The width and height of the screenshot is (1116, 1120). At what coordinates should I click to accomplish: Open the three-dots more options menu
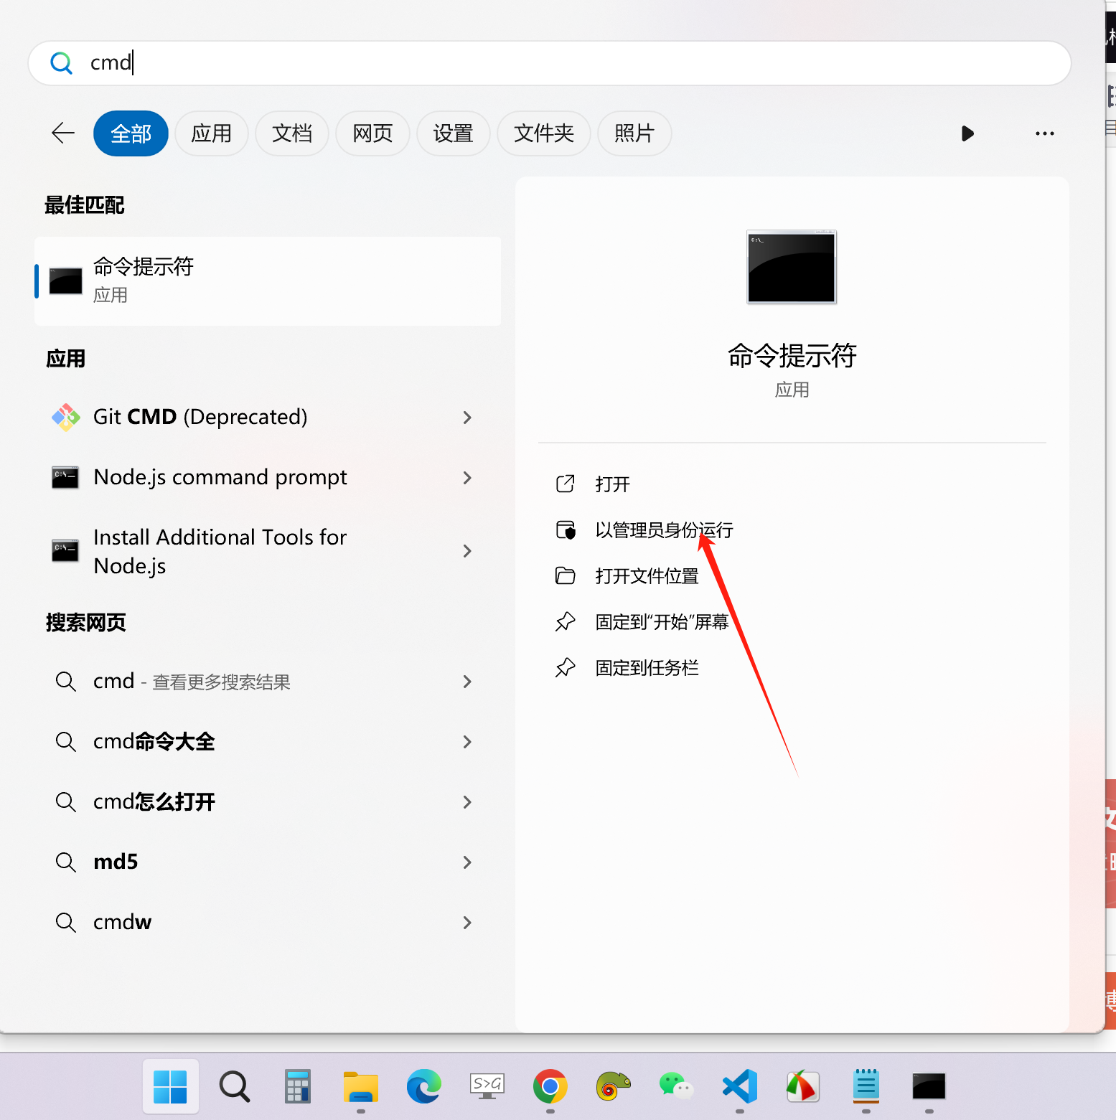[1044, 133]
